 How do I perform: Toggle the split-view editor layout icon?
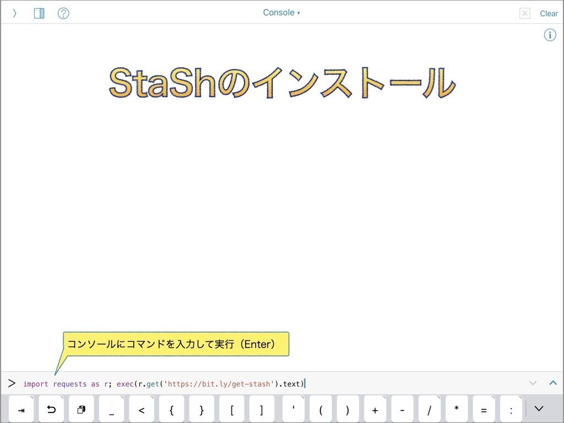pyautogui.click(x=39, y=13)
